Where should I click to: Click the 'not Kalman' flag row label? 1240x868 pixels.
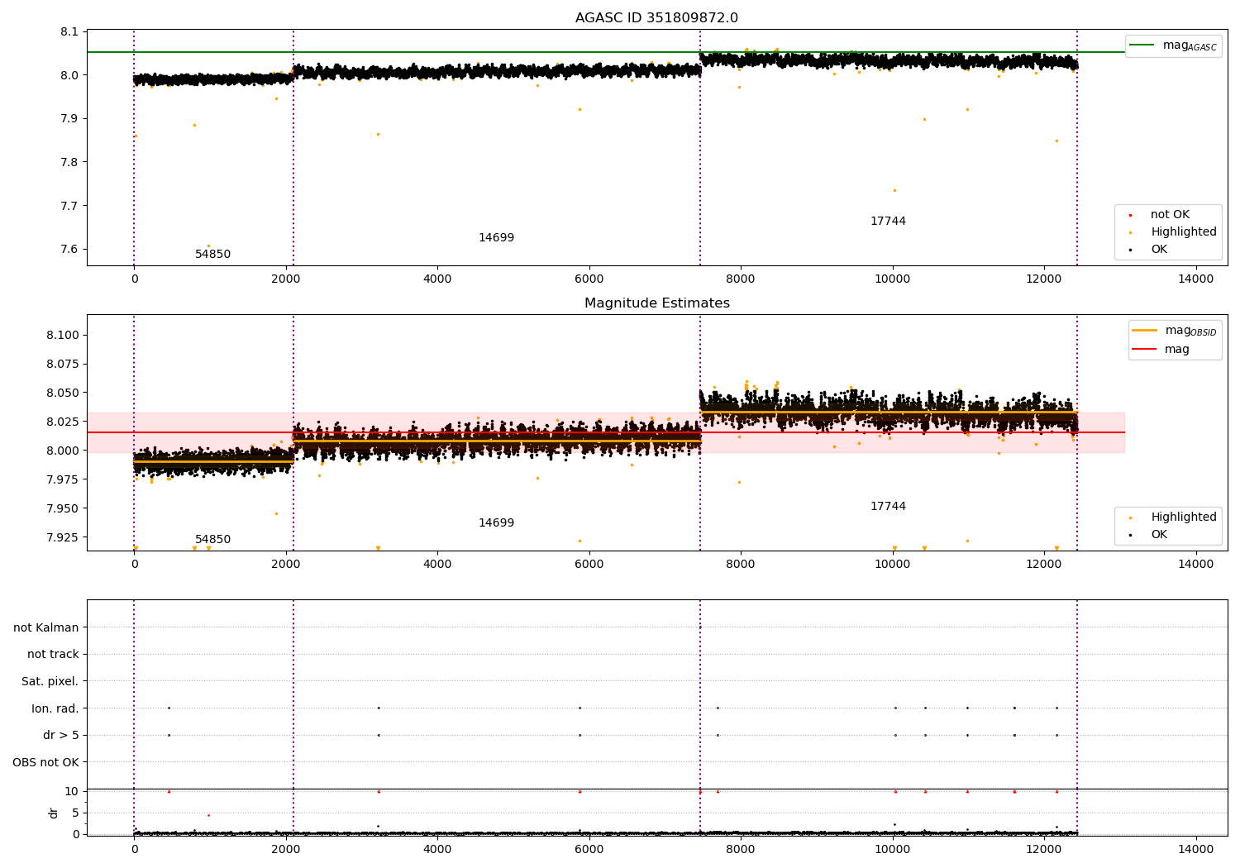click(x=46, y=627)
